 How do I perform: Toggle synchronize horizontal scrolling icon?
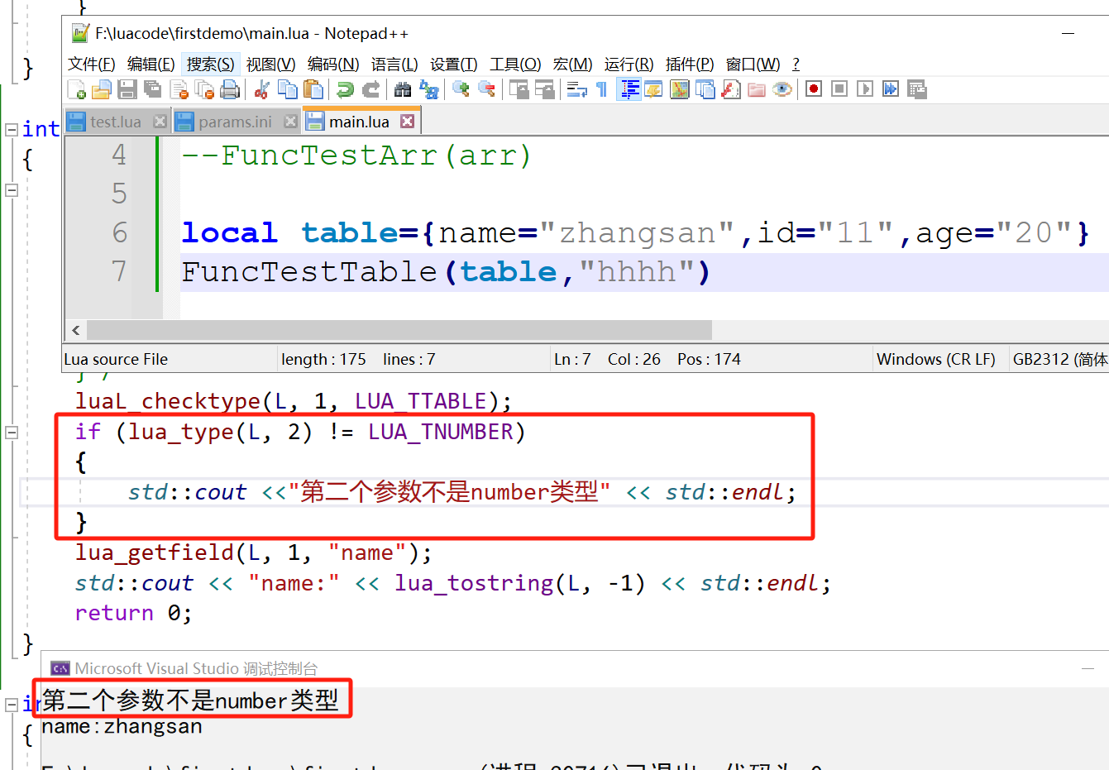tap(544, 89)
